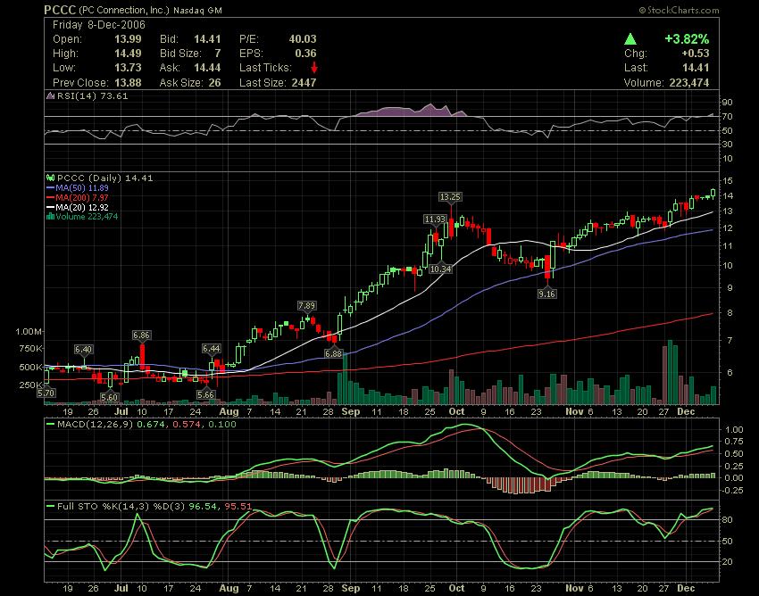Click the candlestick icon beside PCCC (Daily)
The image size is (759, 596).
pos(50,178)
